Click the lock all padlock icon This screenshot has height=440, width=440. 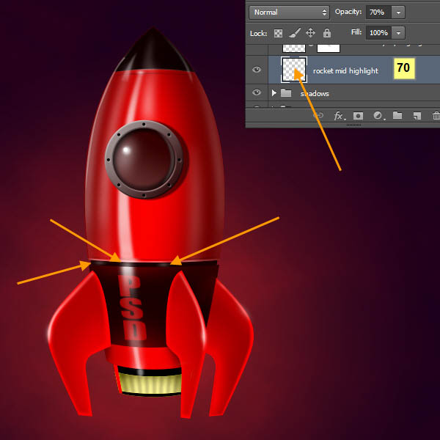[x=327, y=33]
